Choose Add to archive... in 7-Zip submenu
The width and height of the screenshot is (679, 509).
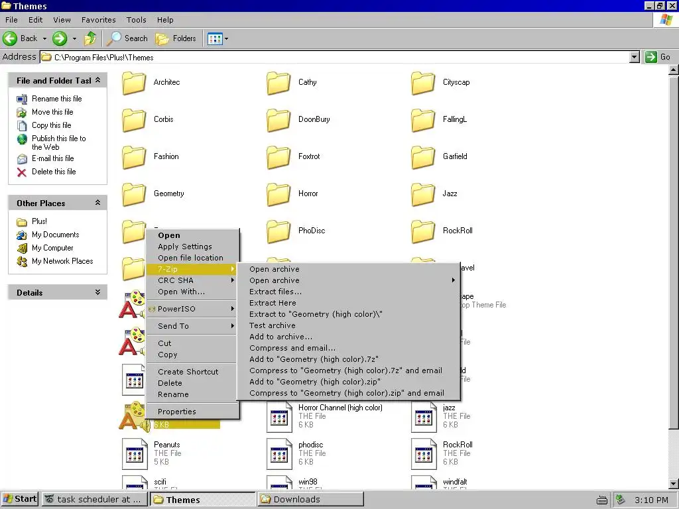[x=349, y=337]
